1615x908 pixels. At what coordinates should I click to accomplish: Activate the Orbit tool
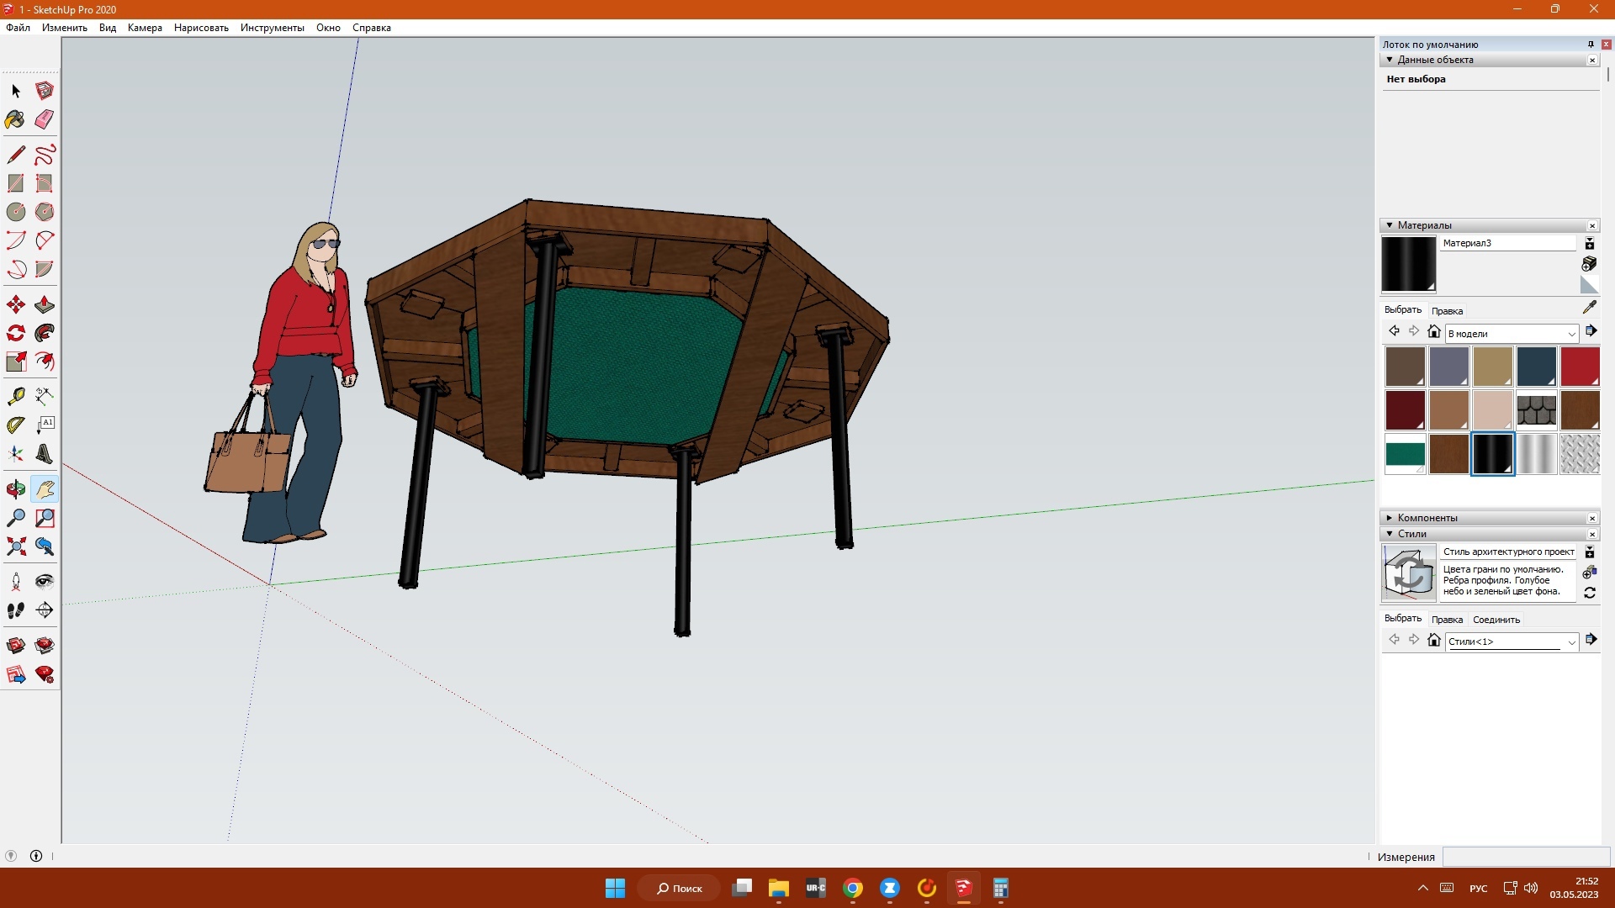[16, 489]
